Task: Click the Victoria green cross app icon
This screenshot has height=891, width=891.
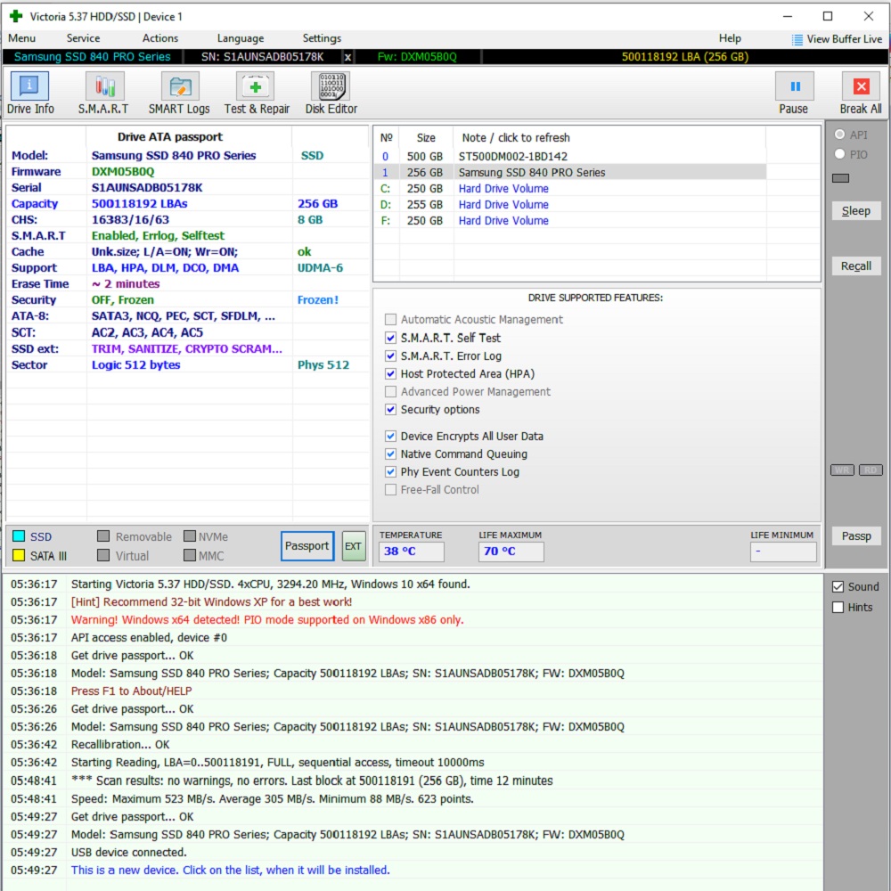Action: [16, 16]
